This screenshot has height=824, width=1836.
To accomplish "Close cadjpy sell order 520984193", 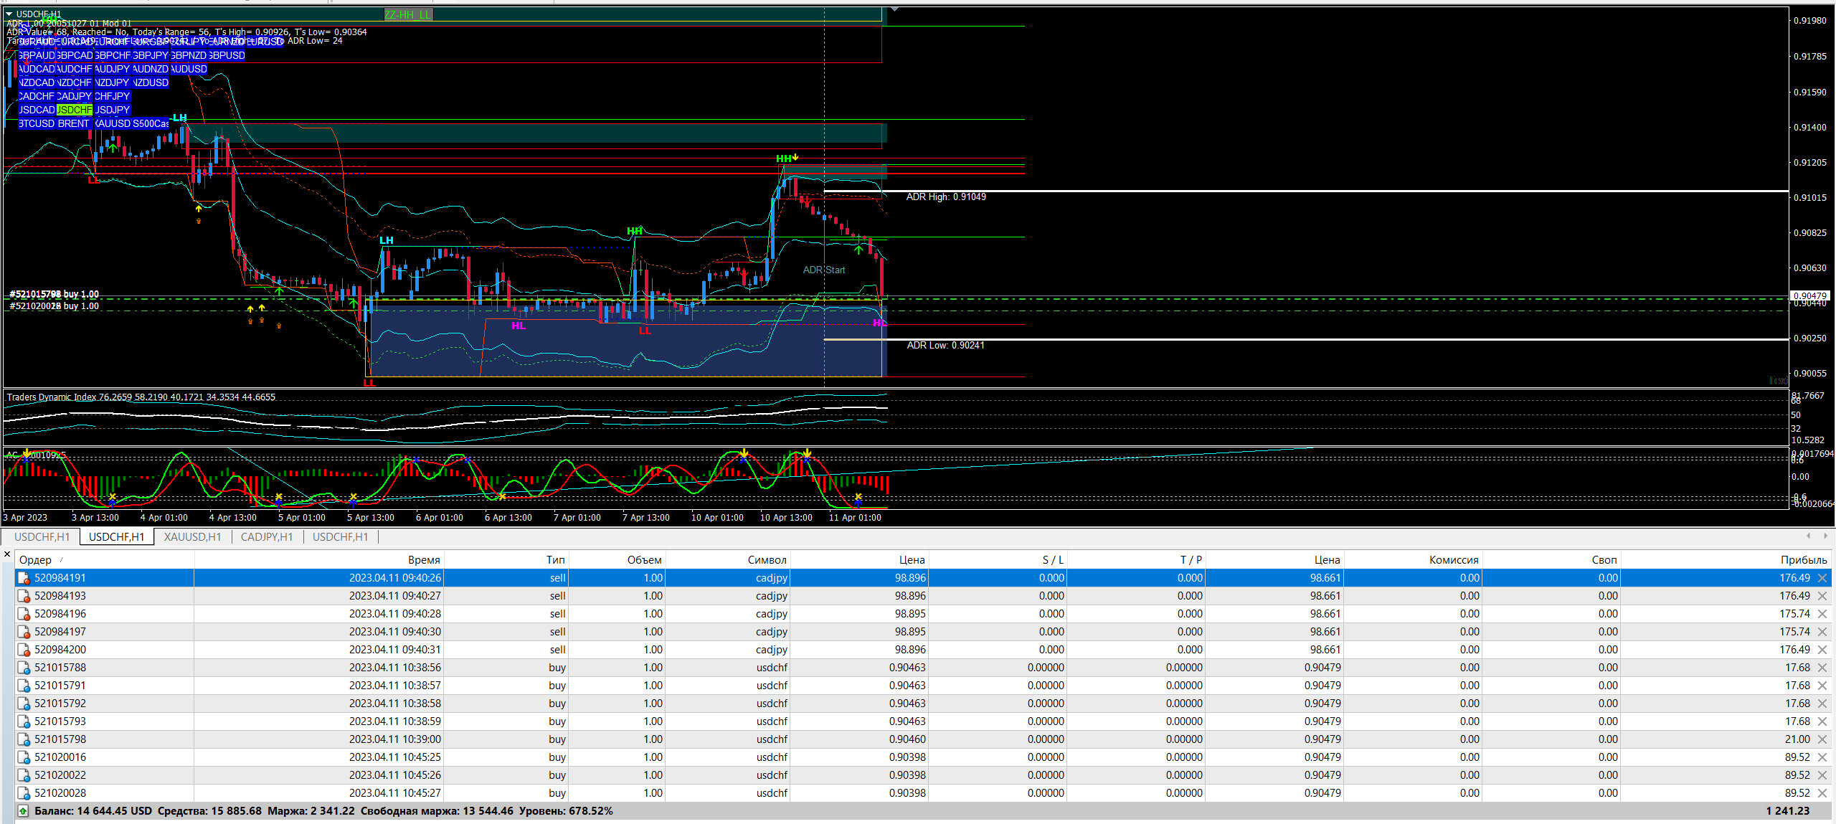I will click(1822, 596).
